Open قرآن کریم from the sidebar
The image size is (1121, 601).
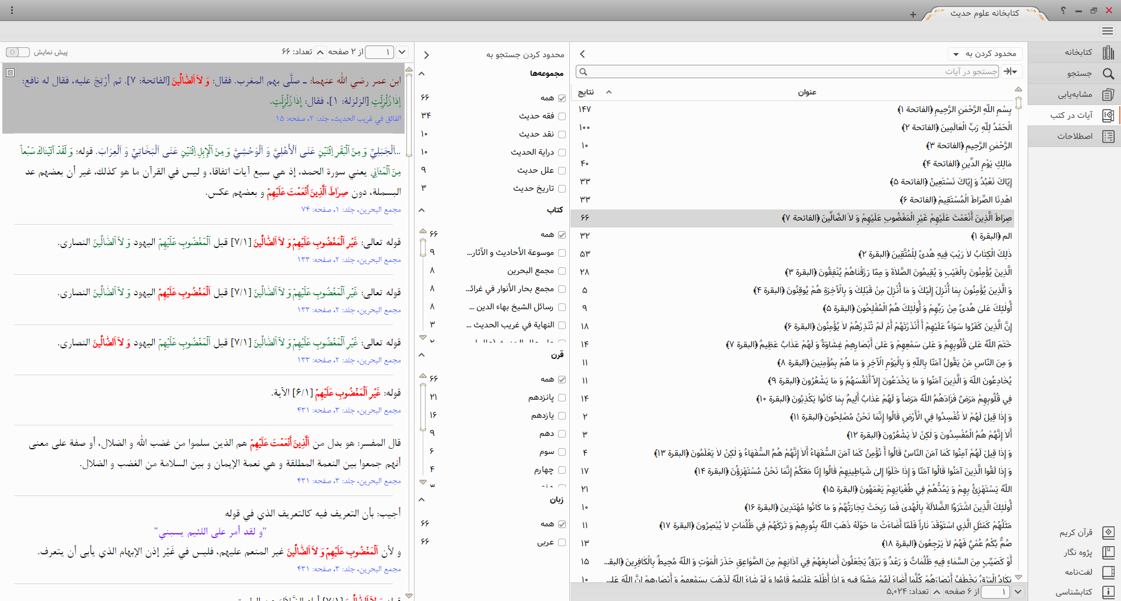[x=1075, y=533]
